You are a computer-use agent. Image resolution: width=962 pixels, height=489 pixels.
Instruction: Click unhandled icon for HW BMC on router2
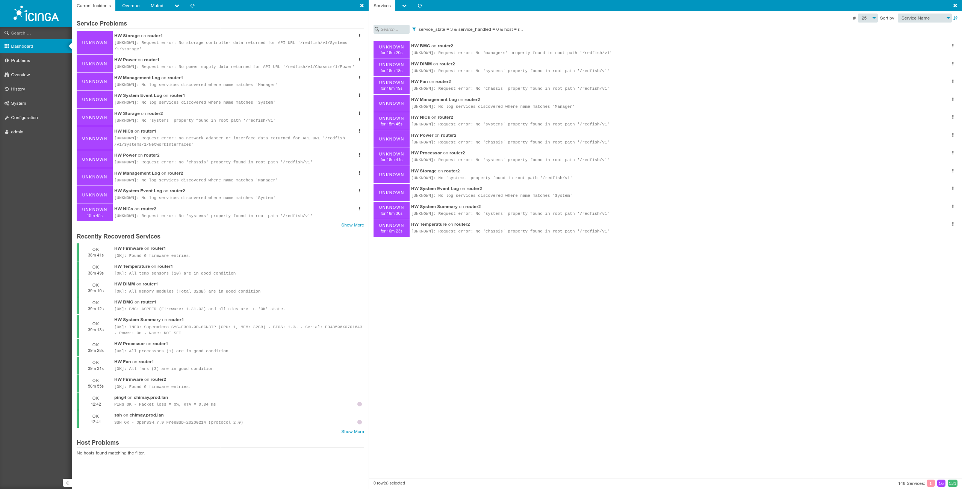953,46
